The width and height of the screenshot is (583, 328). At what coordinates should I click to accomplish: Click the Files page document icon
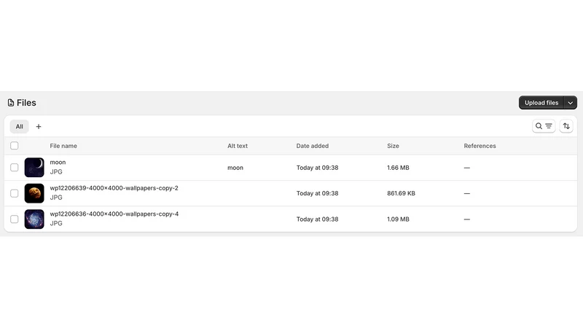pyautogui.click(x=11, y=103)
